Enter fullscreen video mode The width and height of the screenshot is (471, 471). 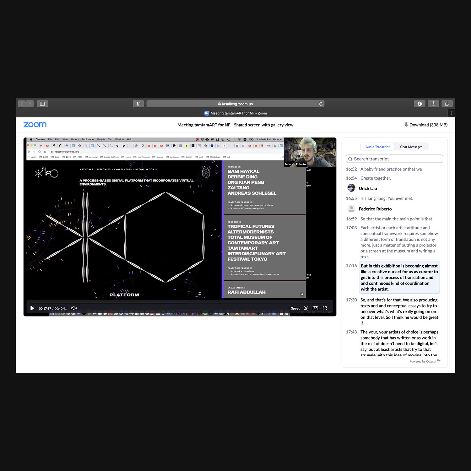tap(325, 309)
